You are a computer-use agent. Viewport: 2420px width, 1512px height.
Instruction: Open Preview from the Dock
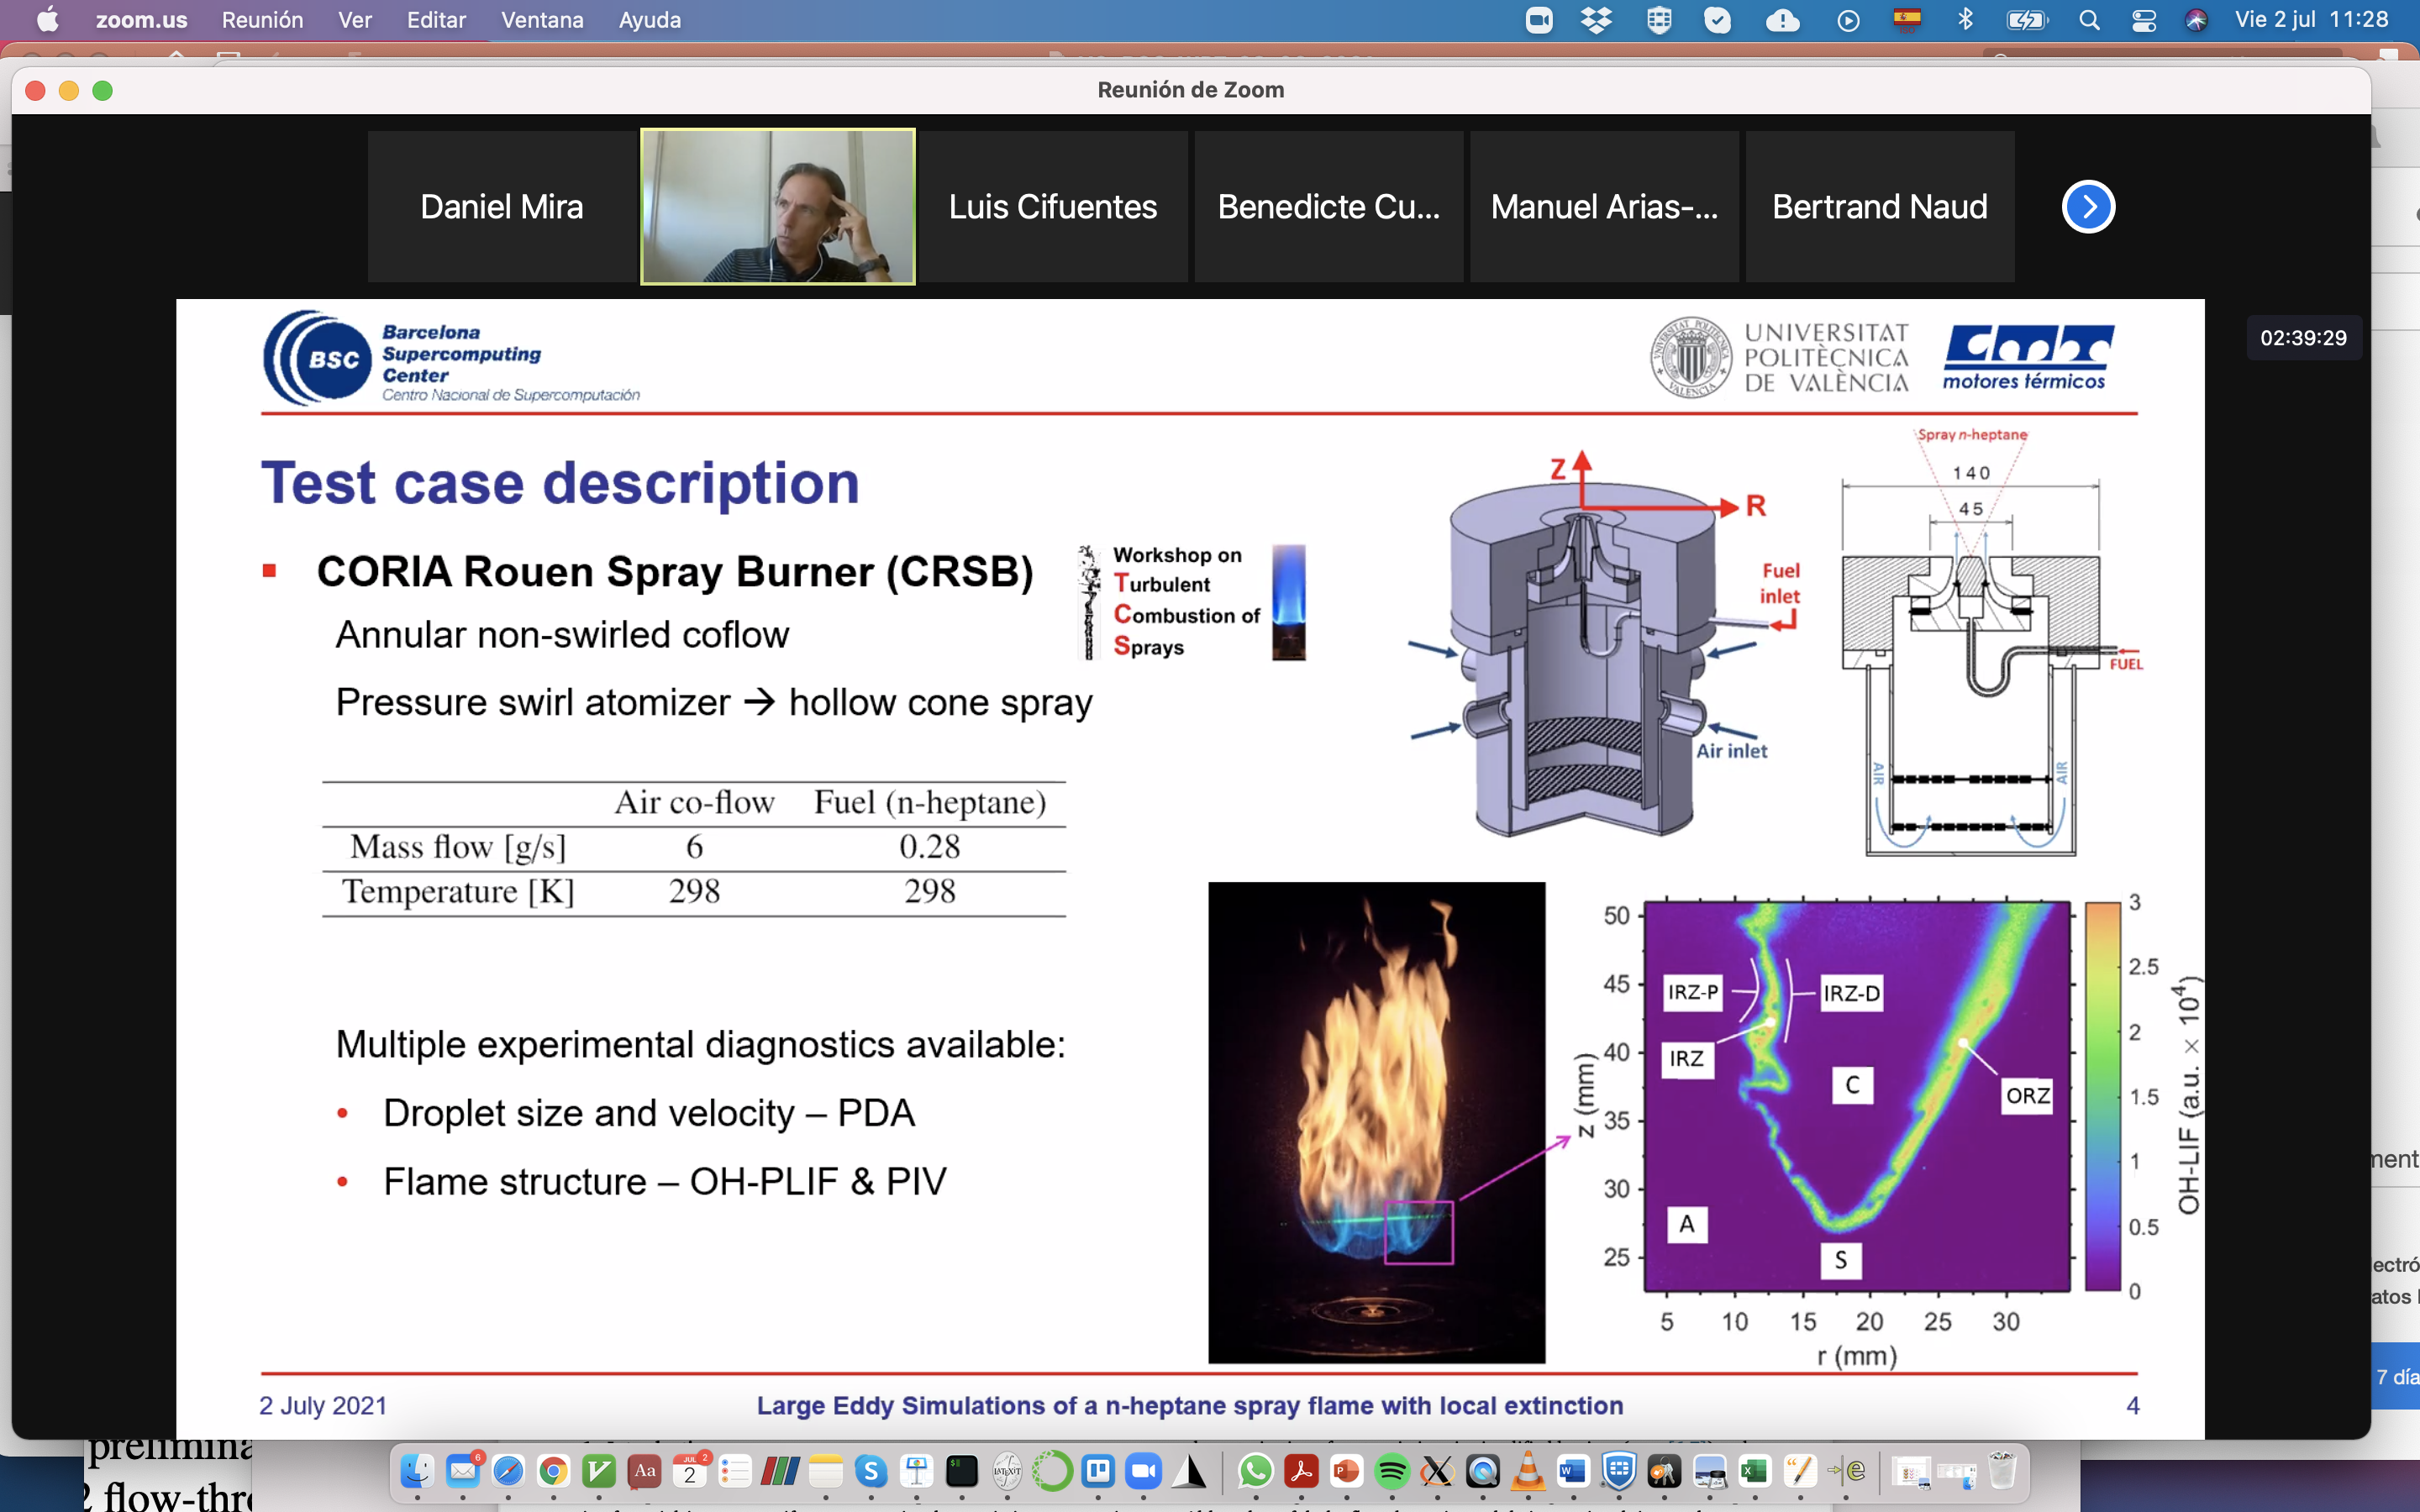1710,1471
